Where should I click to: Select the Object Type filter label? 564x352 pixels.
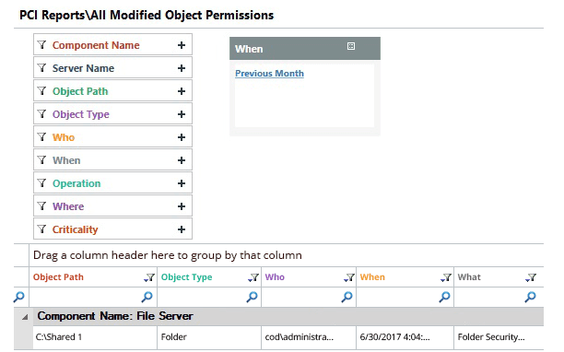tap(81, 114)
